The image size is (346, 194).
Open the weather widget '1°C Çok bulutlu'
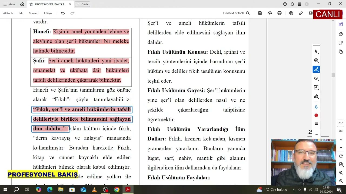[272, 190]
